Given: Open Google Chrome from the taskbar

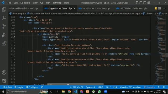Looking at the screenshot, I should point(69,92).
